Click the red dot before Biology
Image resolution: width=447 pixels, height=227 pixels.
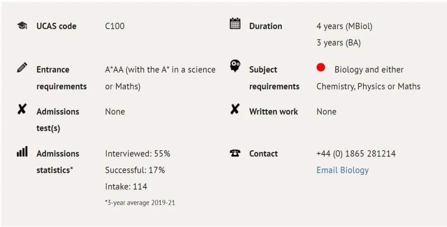point(321,67)
